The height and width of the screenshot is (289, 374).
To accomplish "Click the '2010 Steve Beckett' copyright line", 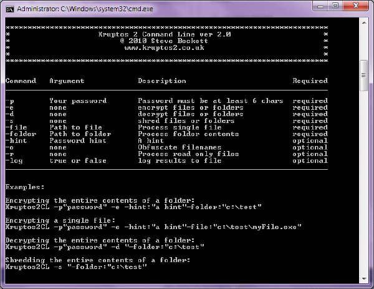I will pyautogui.click(x=164, y=41).
